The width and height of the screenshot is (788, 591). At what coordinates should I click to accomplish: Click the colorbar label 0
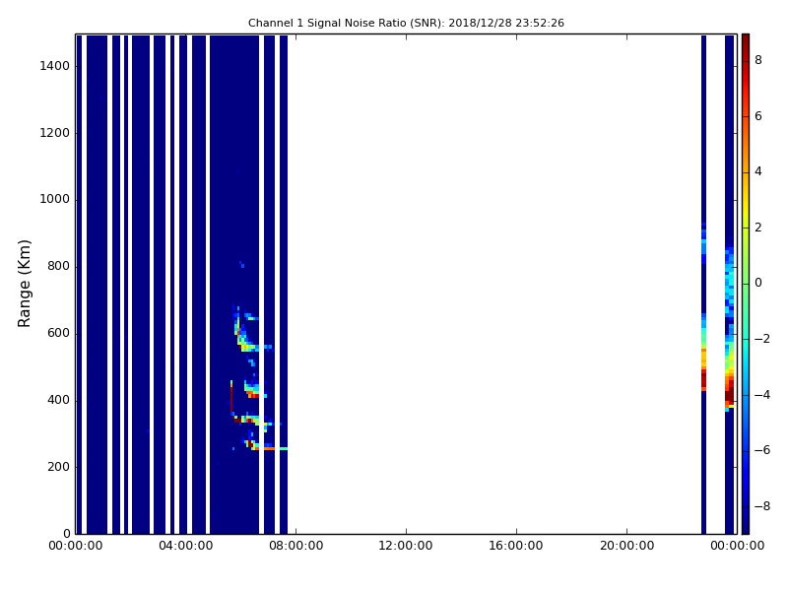(758, 283)
